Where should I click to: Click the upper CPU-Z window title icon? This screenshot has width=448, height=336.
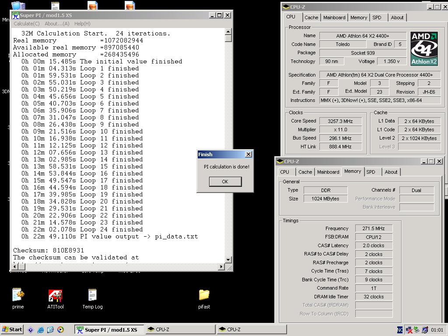[x=286, y=7]
